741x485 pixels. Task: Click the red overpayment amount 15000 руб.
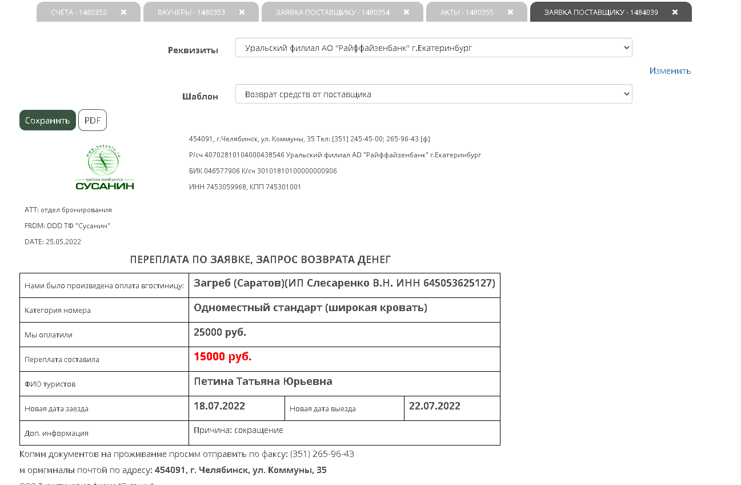(223, 357)
